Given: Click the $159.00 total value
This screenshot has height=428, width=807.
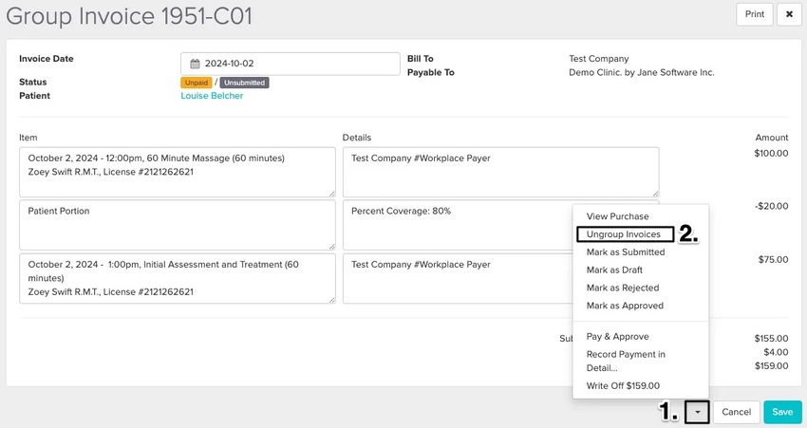Looking at the screenshot, I should point(771,366).
